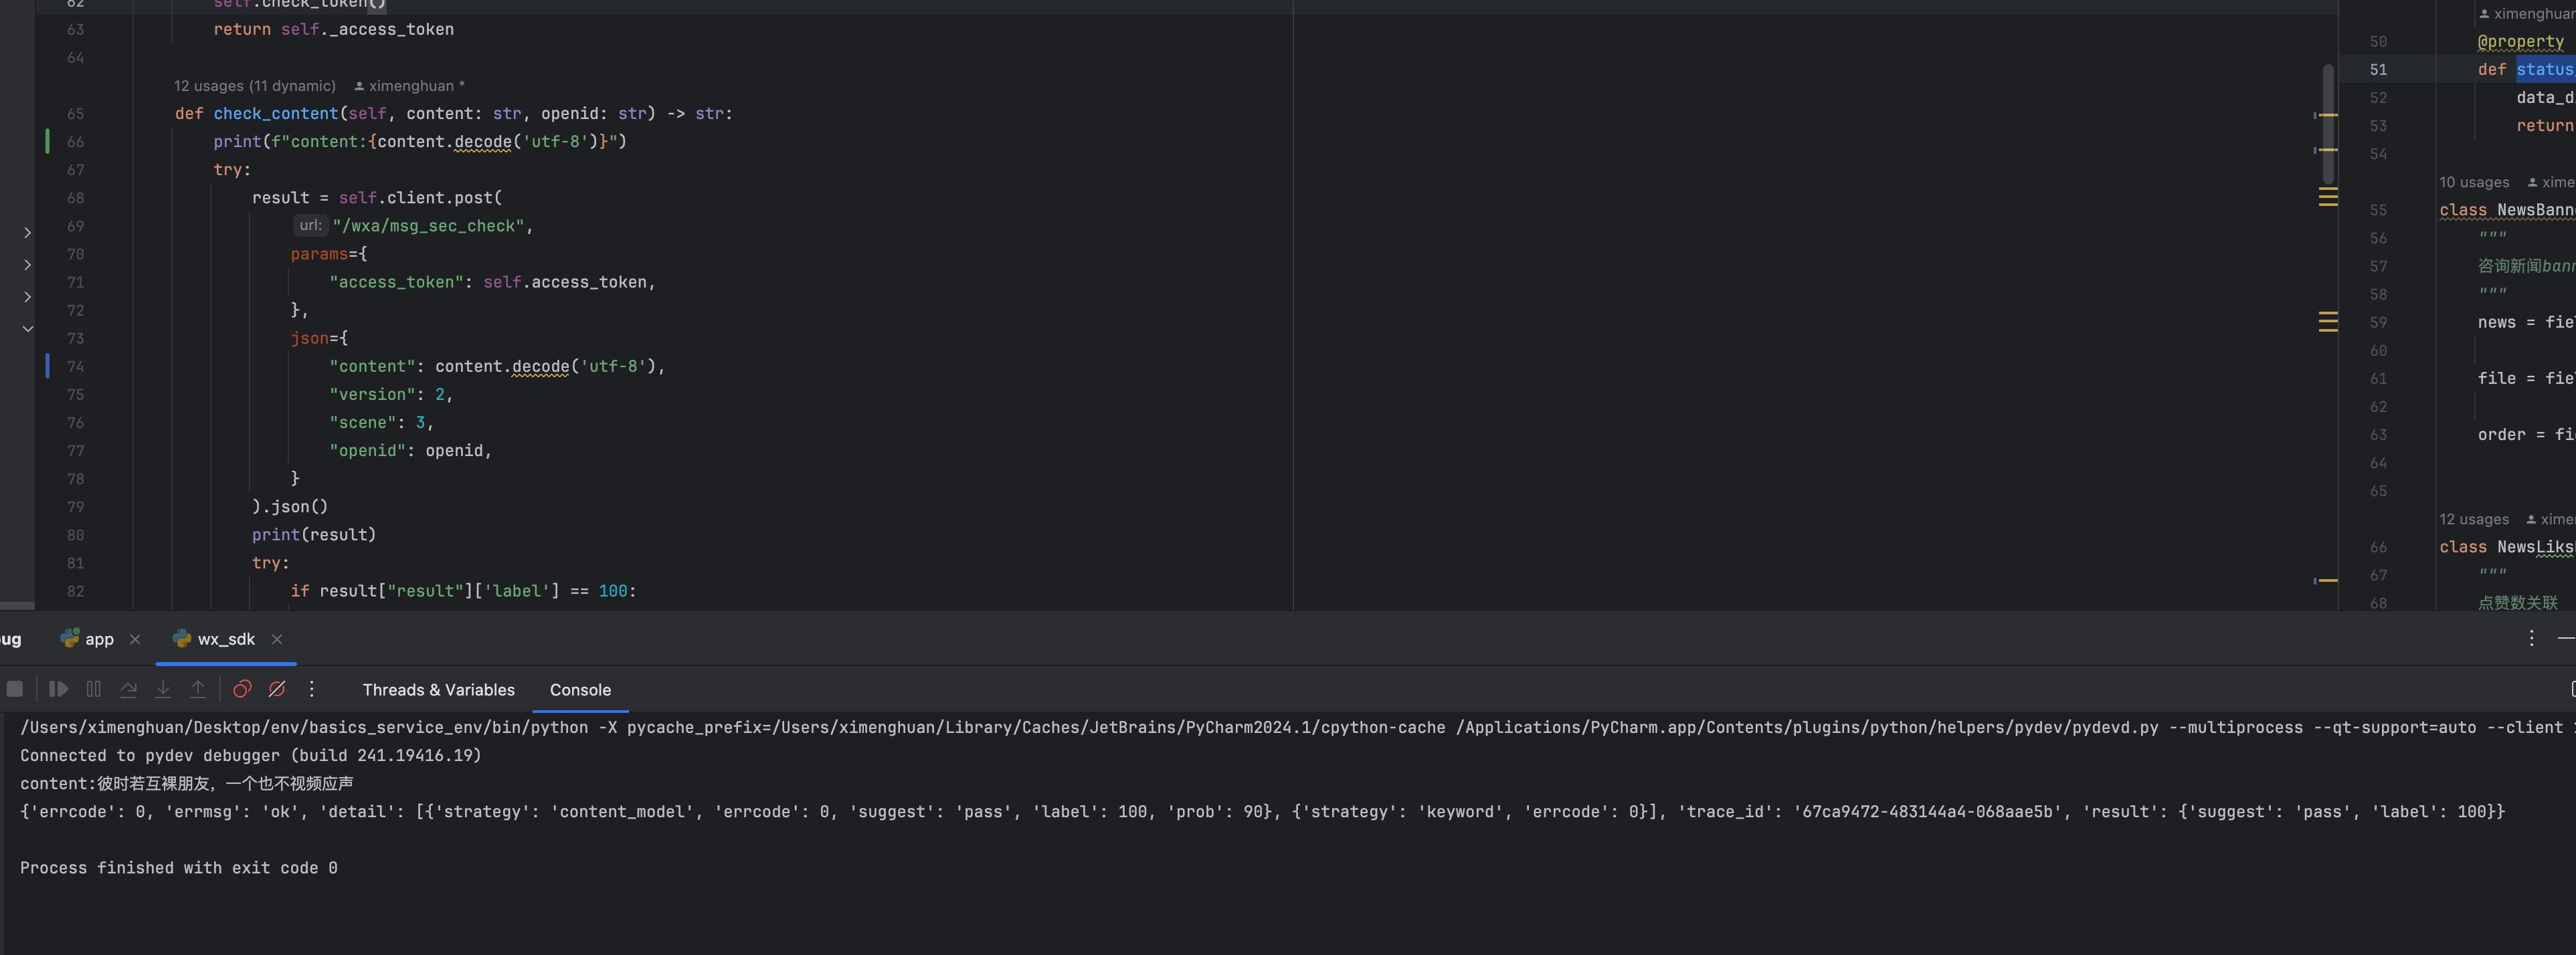Close the app debug tab
The height and width of the screenshot is (955, 2576).
(x=135, y=639)
